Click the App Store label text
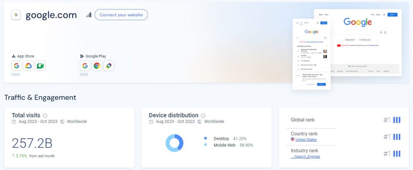 click(x=25, y=56)
